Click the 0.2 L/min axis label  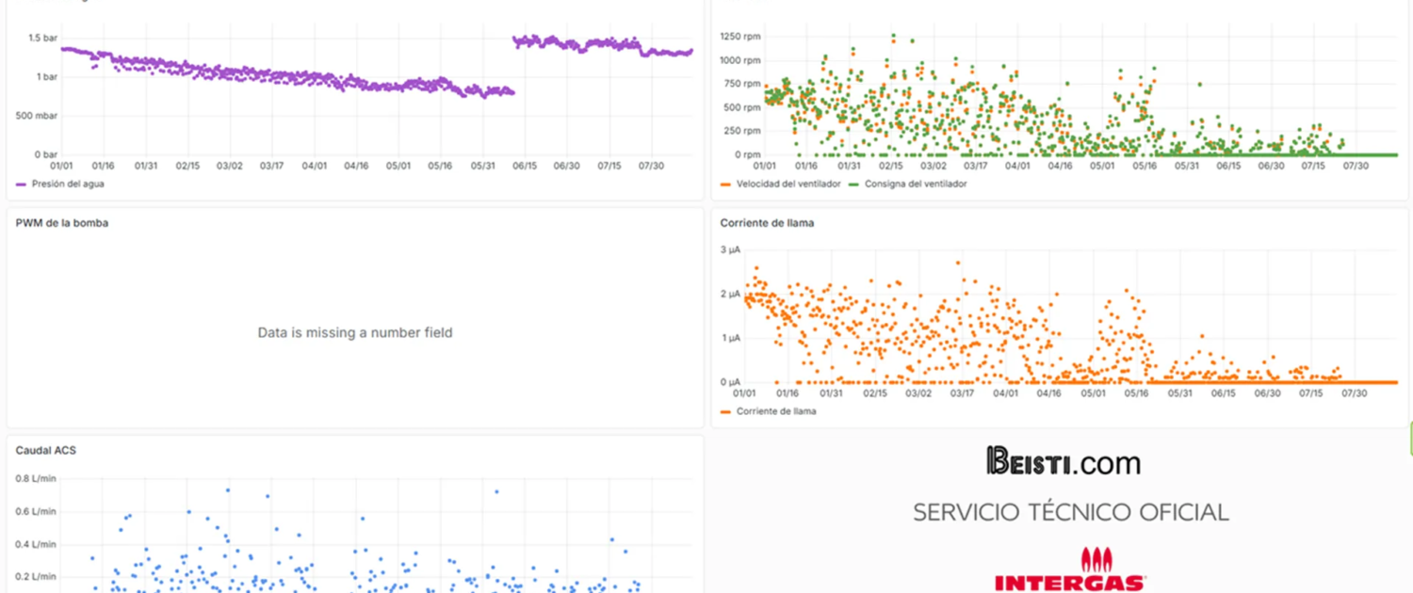pyautogui.click(x=36, y=576)
